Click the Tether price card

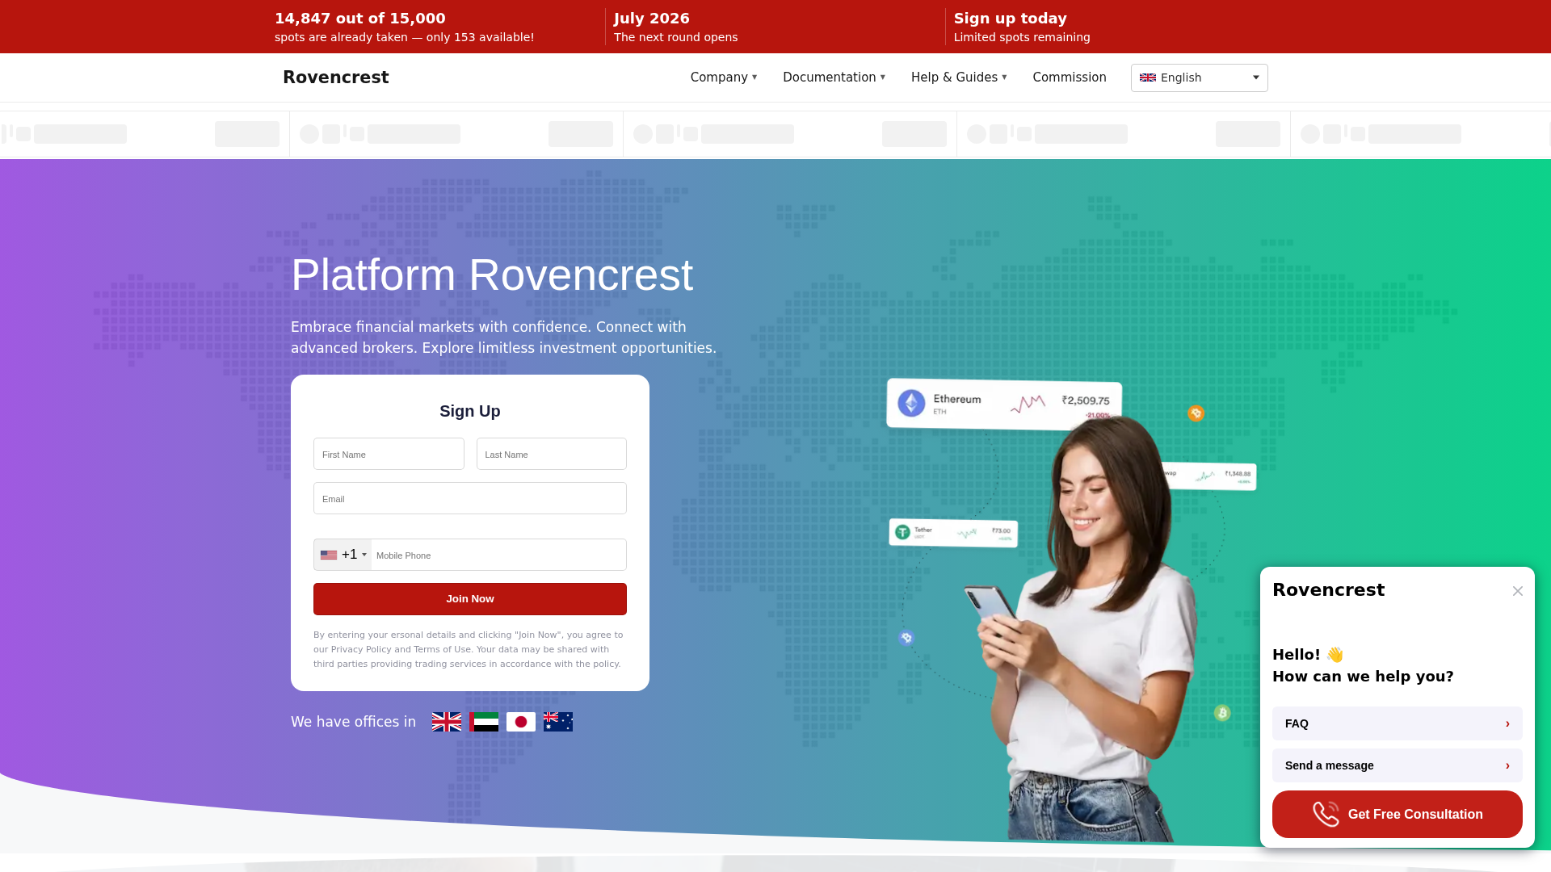[x=953, y=533]
